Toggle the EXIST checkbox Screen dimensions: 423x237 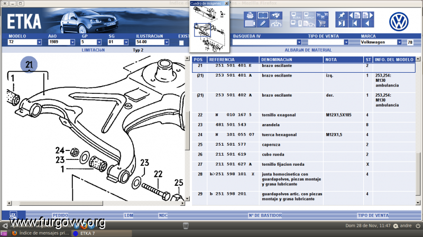click(181, 43)
